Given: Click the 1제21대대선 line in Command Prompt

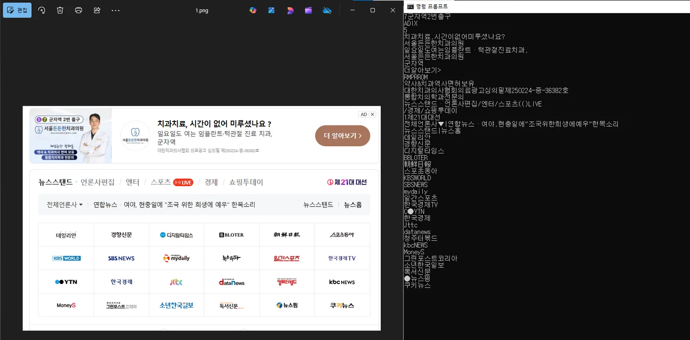Looking at the screenshot, I should [x=422, y=117].
